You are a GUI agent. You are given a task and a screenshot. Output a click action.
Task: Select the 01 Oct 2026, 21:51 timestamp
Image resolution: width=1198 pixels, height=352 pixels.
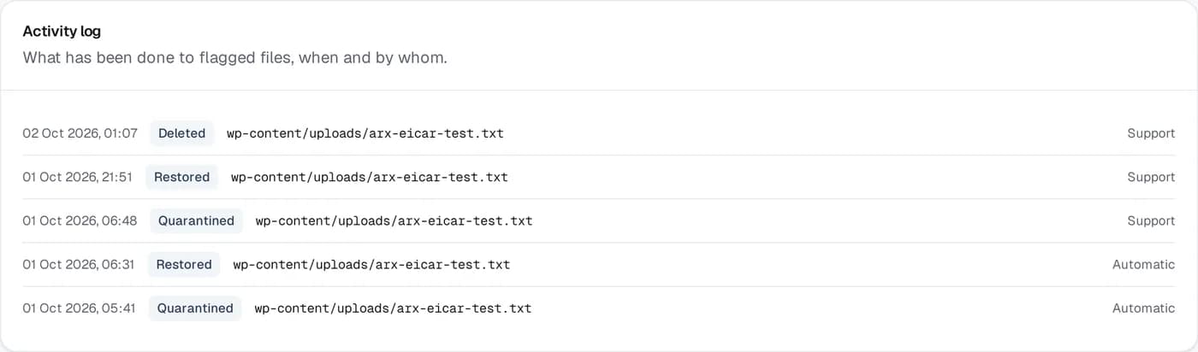(x=78, y=177)
